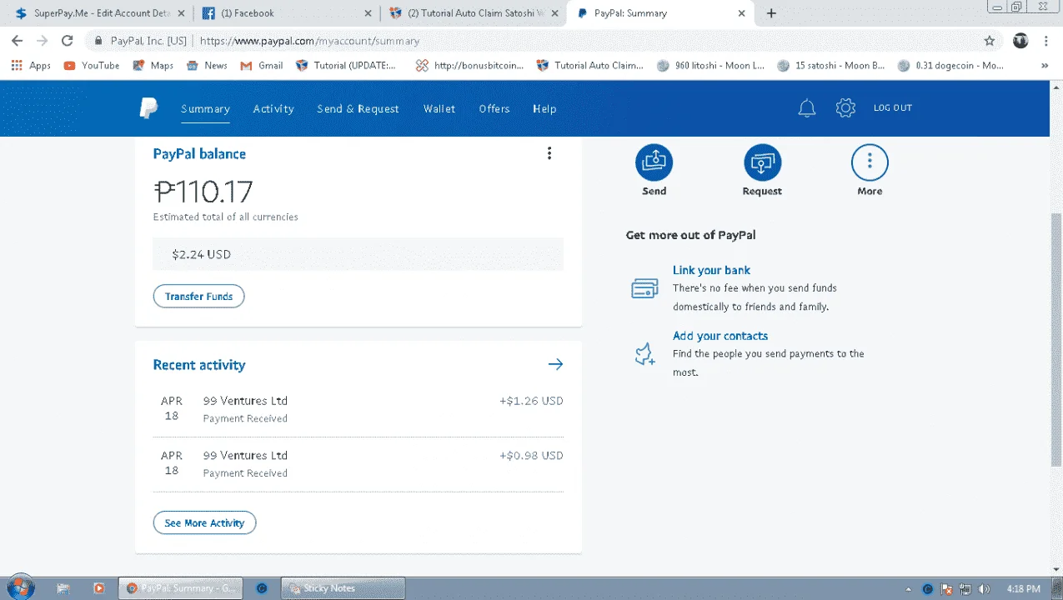Click the Link your bank link
Image resolution: width=1063 pixels, height=600 pixels.
[711, 270]
